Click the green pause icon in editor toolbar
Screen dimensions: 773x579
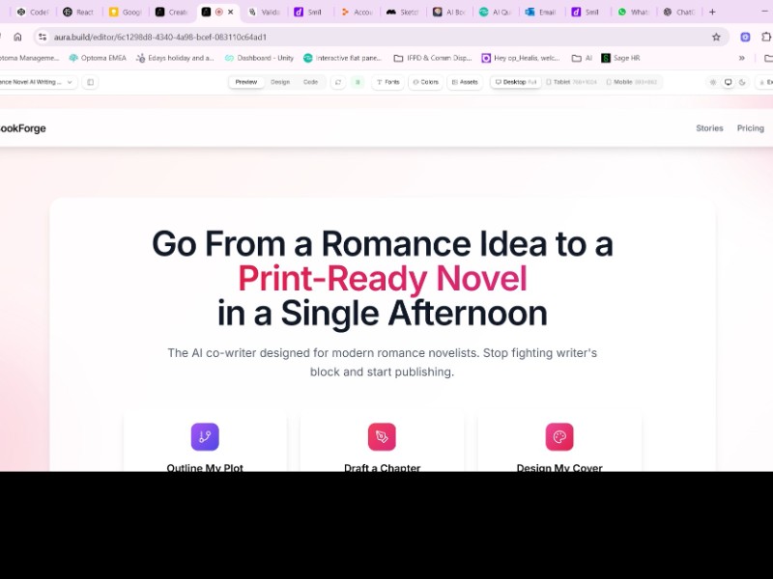click(358, 82)
